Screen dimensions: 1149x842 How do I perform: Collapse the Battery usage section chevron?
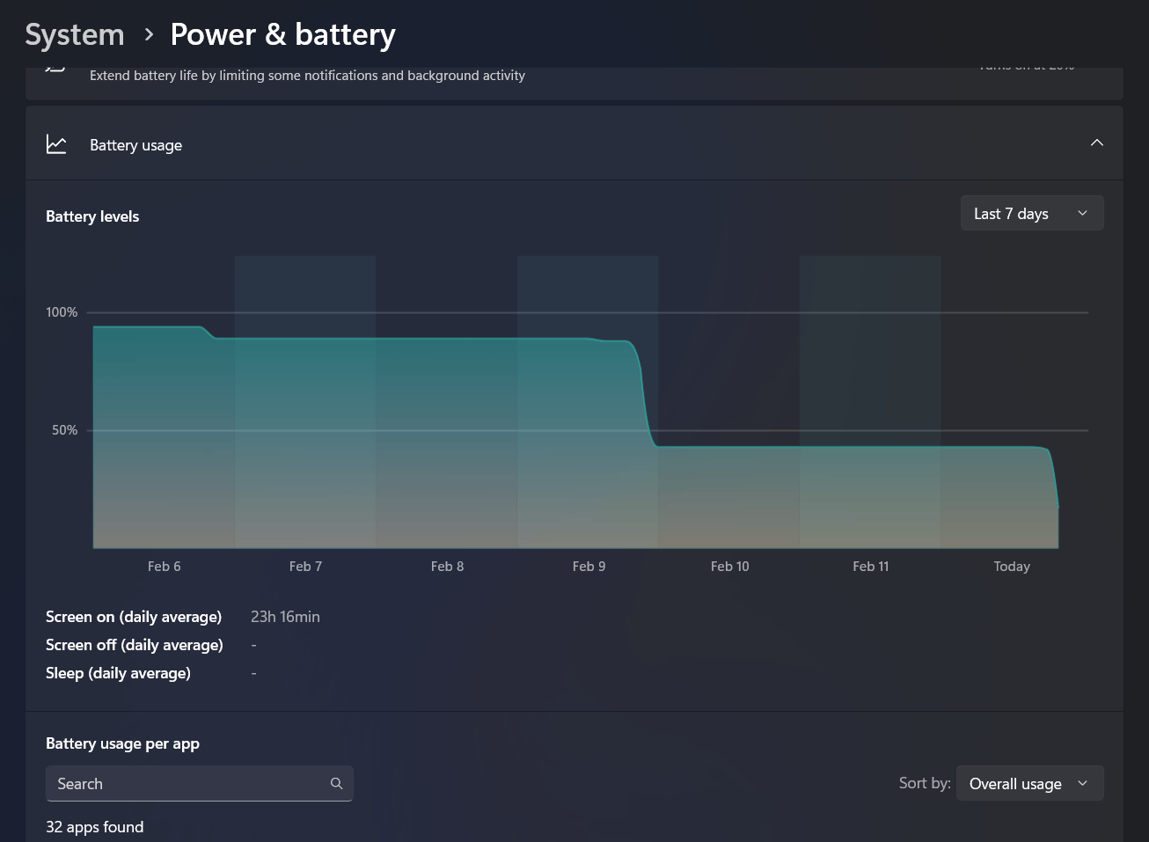tap(1096, 143)
